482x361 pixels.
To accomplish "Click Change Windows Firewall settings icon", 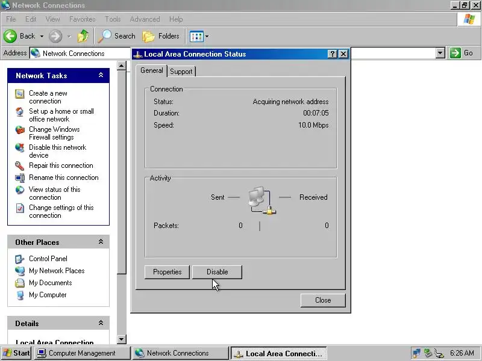I will click(20, 130).
